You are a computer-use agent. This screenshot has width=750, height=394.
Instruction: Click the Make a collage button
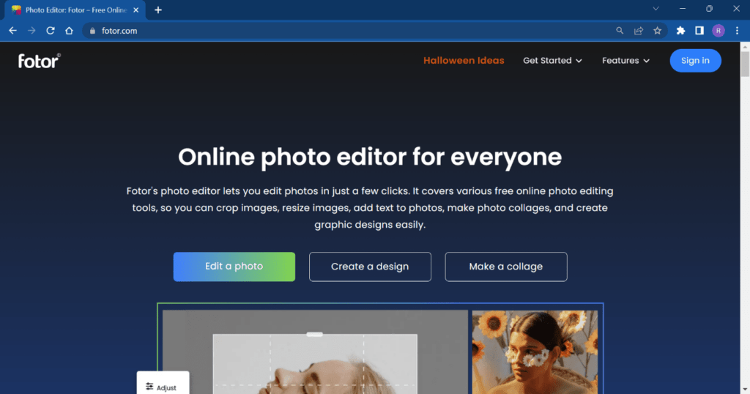pos(505,267)
